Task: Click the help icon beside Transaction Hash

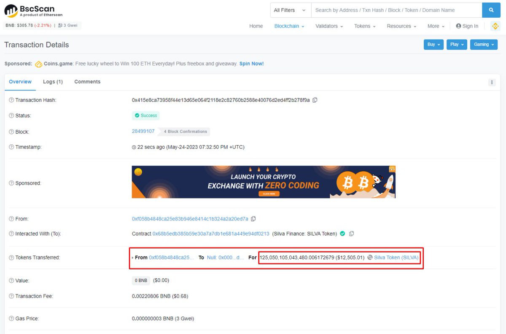Action: point(11,100)
